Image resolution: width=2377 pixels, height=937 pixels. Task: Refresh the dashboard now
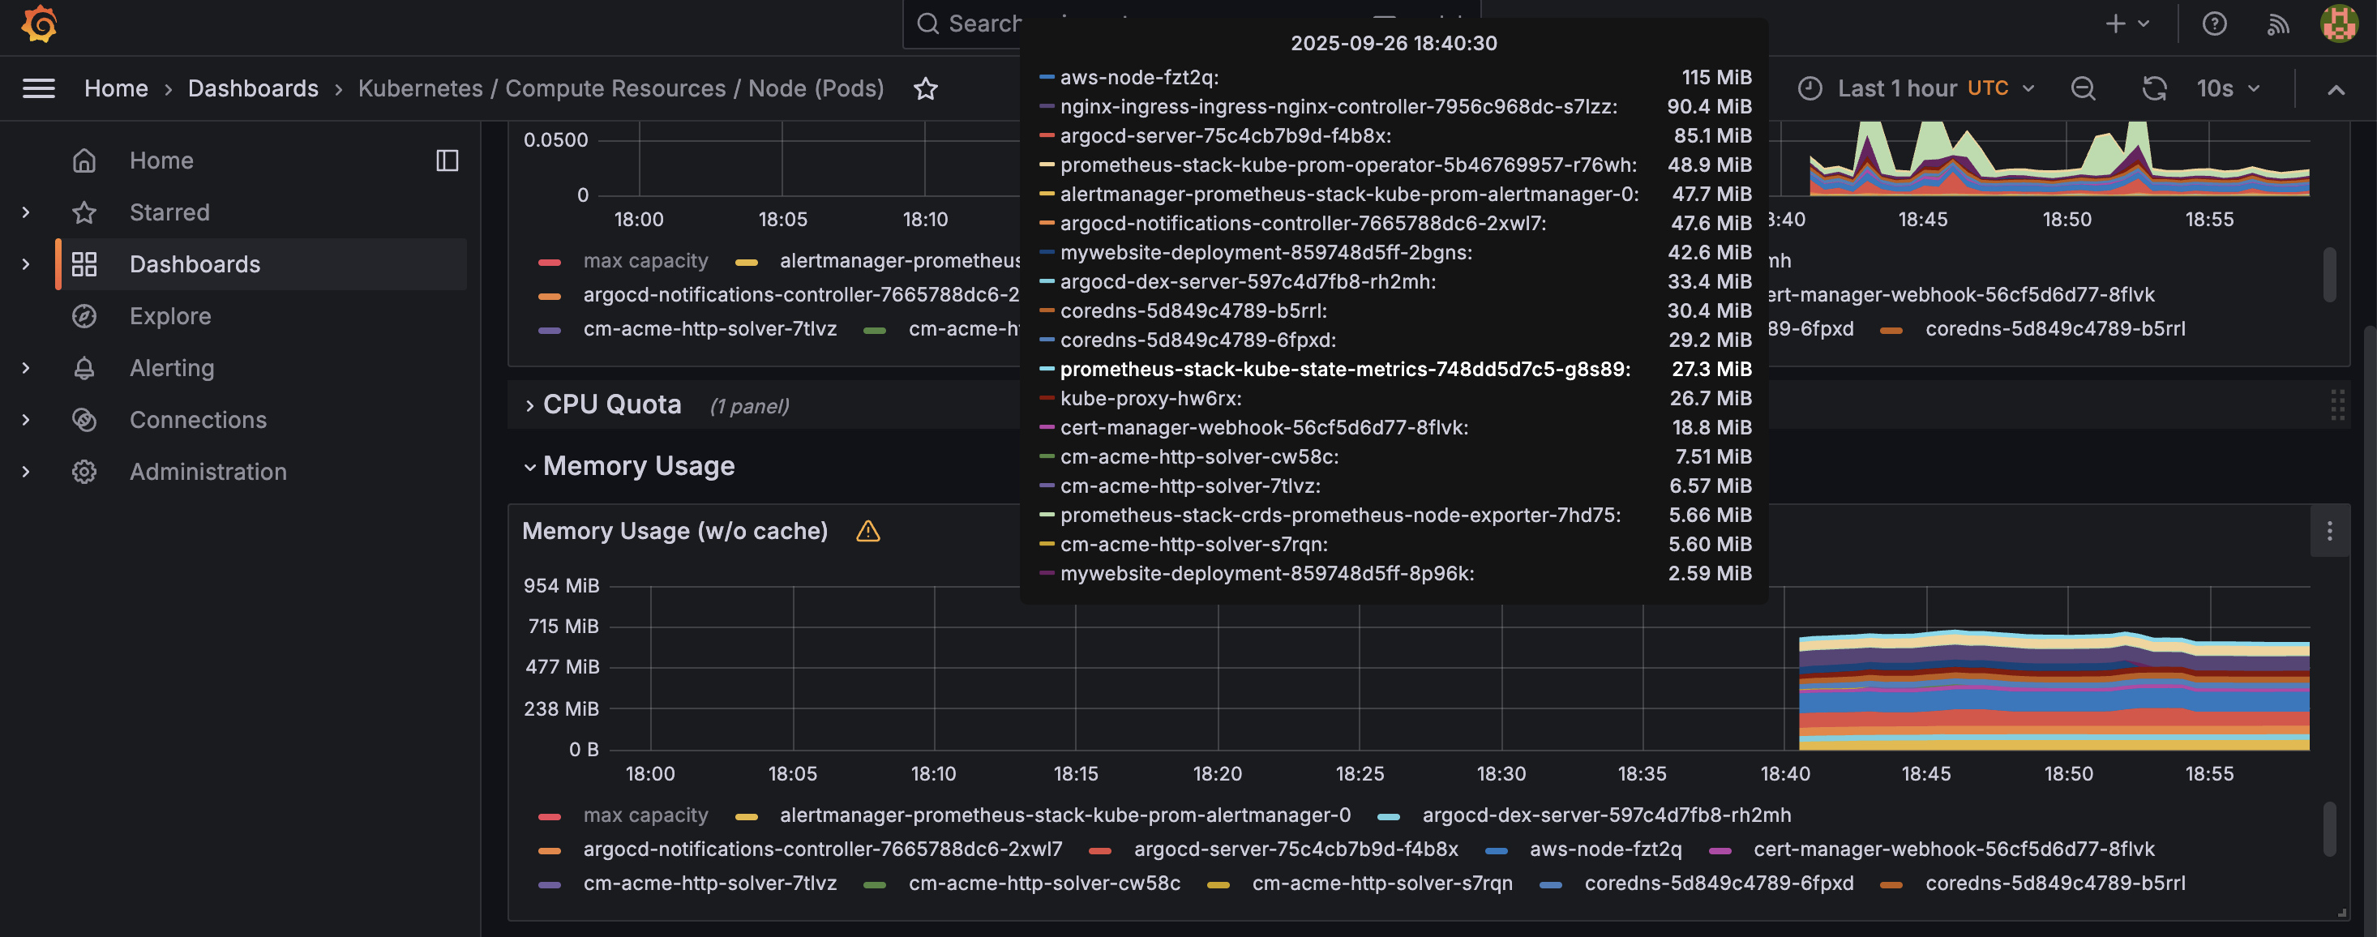(2154, 88)
